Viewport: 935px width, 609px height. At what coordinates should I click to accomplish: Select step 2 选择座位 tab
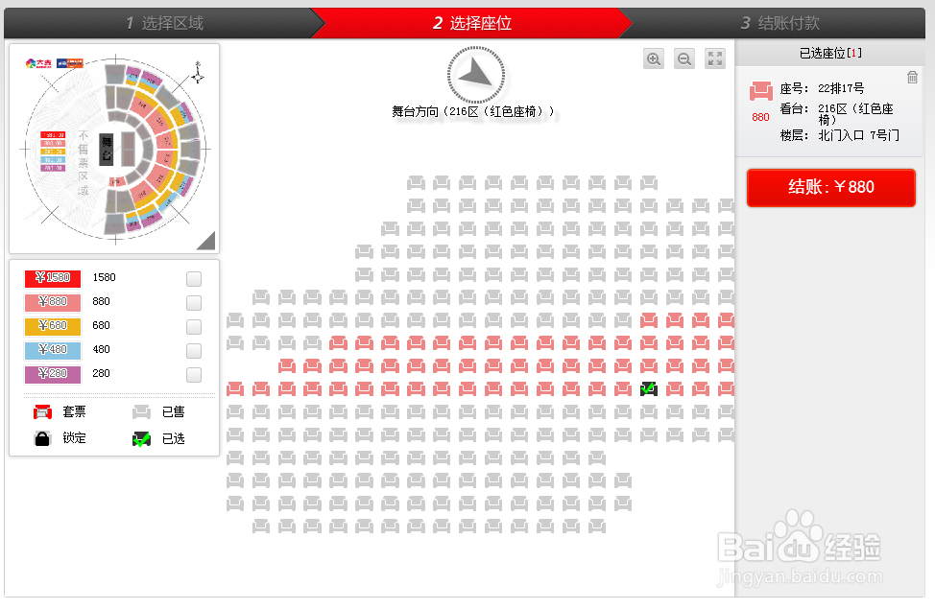(x=471, y=23)
